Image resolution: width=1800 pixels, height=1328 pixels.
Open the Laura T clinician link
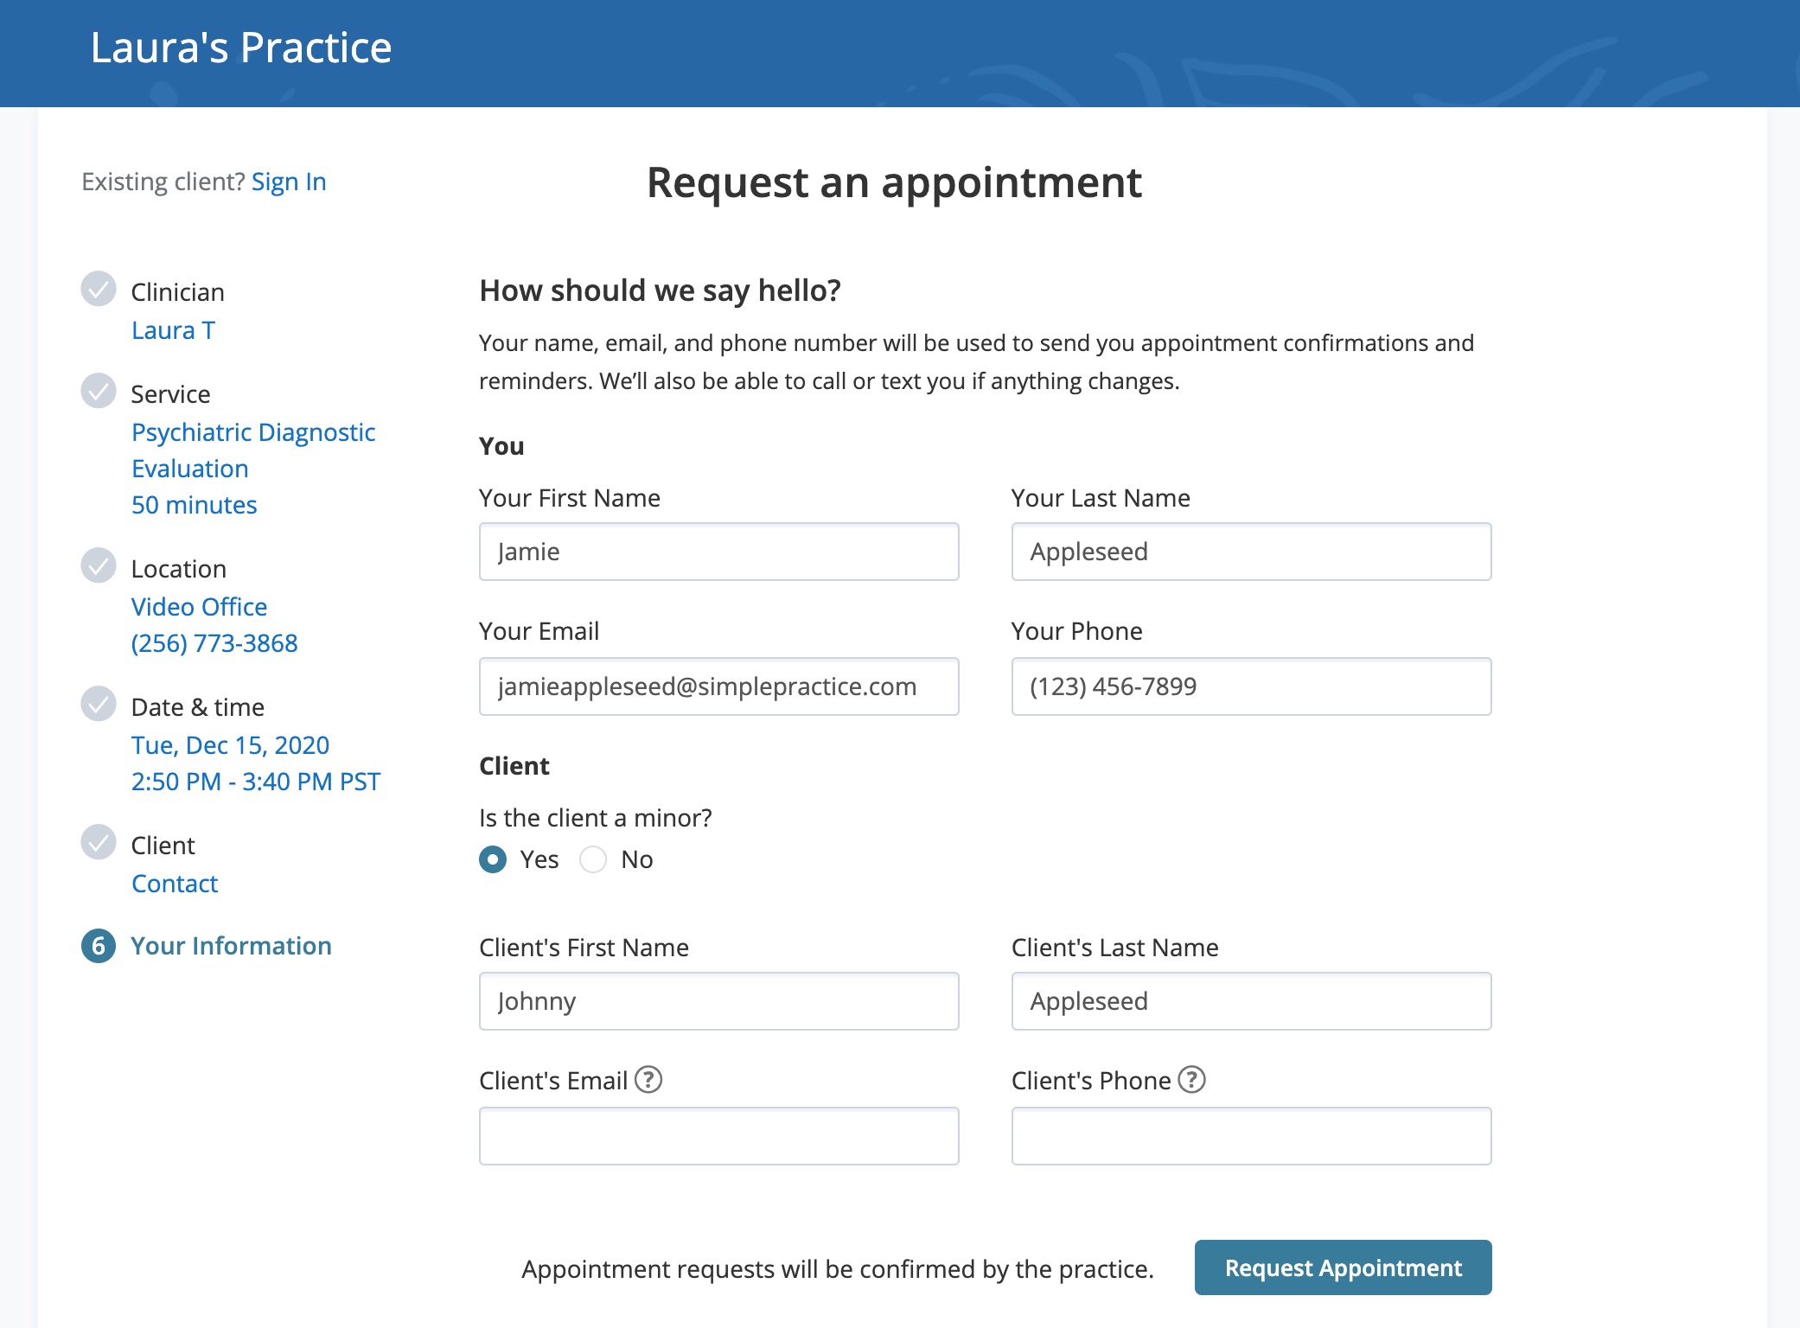pos(173,330)
